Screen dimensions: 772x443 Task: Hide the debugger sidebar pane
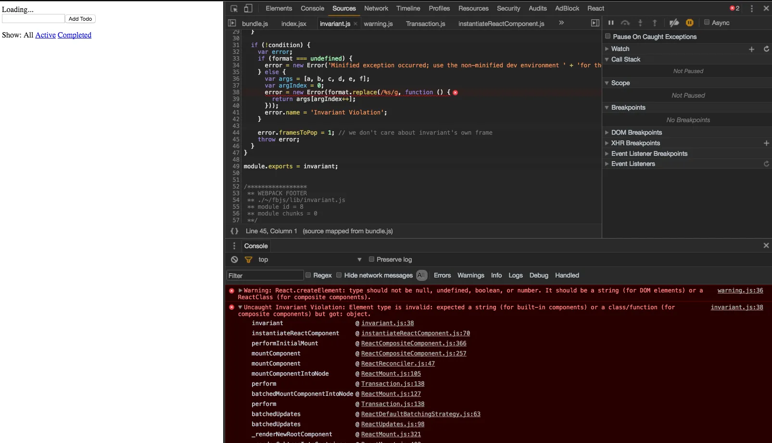[x=595, y=23]
